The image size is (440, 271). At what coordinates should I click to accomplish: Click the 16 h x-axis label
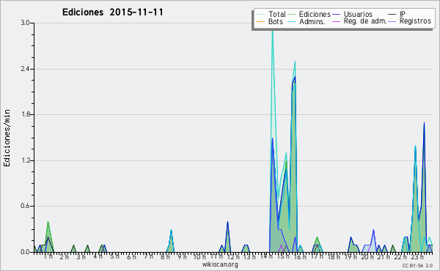tap(300, 256)
